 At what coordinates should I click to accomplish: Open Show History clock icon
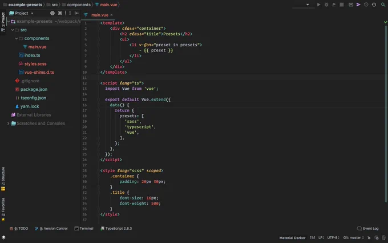click(x=366, y=5)
